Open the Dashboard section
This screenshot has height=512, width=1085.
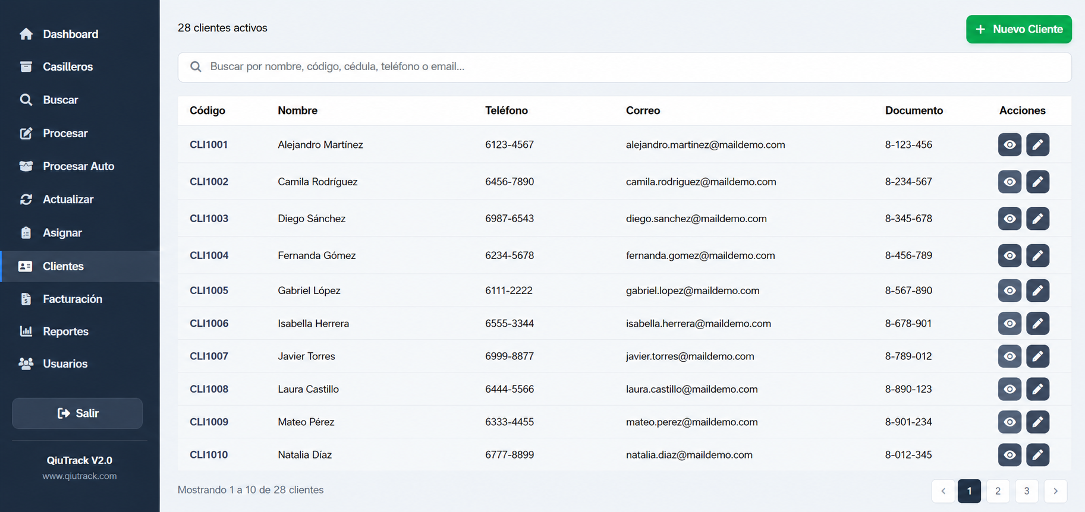tap(80, 34)
